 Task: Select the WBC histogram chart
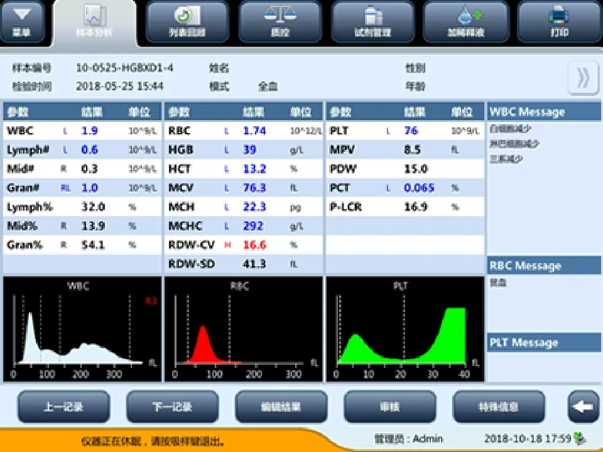pyautogui.click(x=81, y=329)
